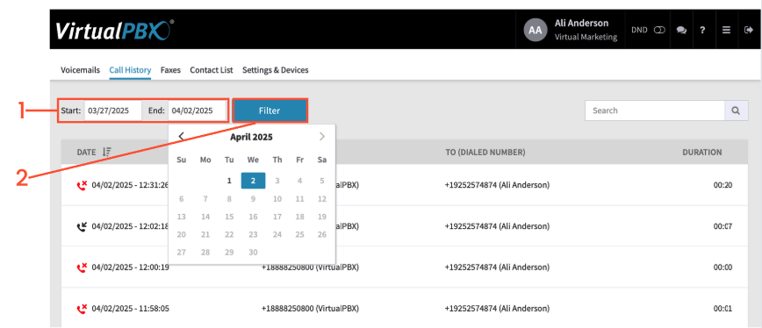Image resolution: width=762 pixels, height=328 pixels.
Task: Click missed call icon for 12:31:26 entry
Action: tap(82, 185)
